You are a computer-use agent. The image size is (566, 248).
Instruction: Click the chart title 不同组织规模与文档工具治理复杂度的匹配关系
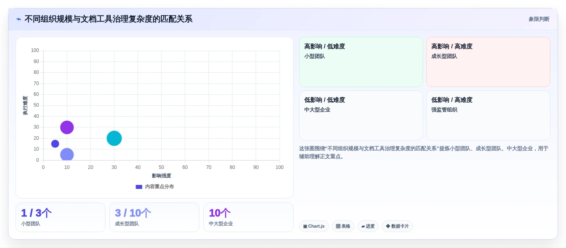108,19
